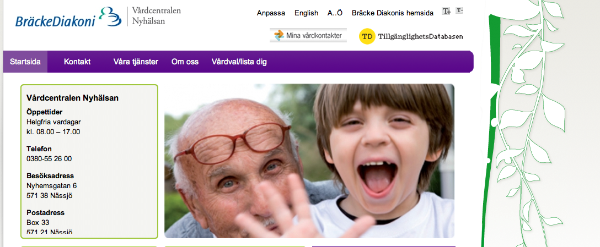Open the Om oss menu

pyautogui.click(x=185, y=62)
